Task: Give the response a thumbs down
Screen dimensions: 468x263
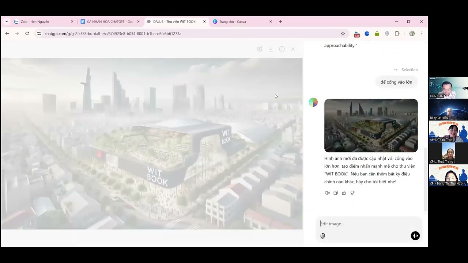Action: 352,193
